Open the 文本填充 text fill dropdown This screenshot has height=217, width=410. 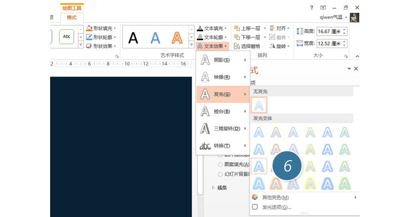tap(212, 28)
